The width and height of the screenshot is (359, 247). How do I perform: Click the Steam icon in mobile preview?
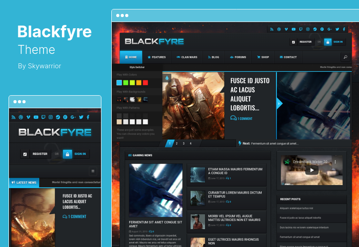click(58, 117)
